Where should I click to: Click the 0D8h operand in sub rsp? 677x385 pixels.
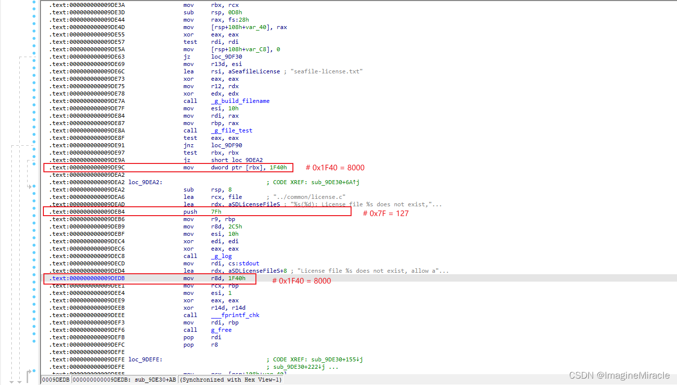point(235,12)
